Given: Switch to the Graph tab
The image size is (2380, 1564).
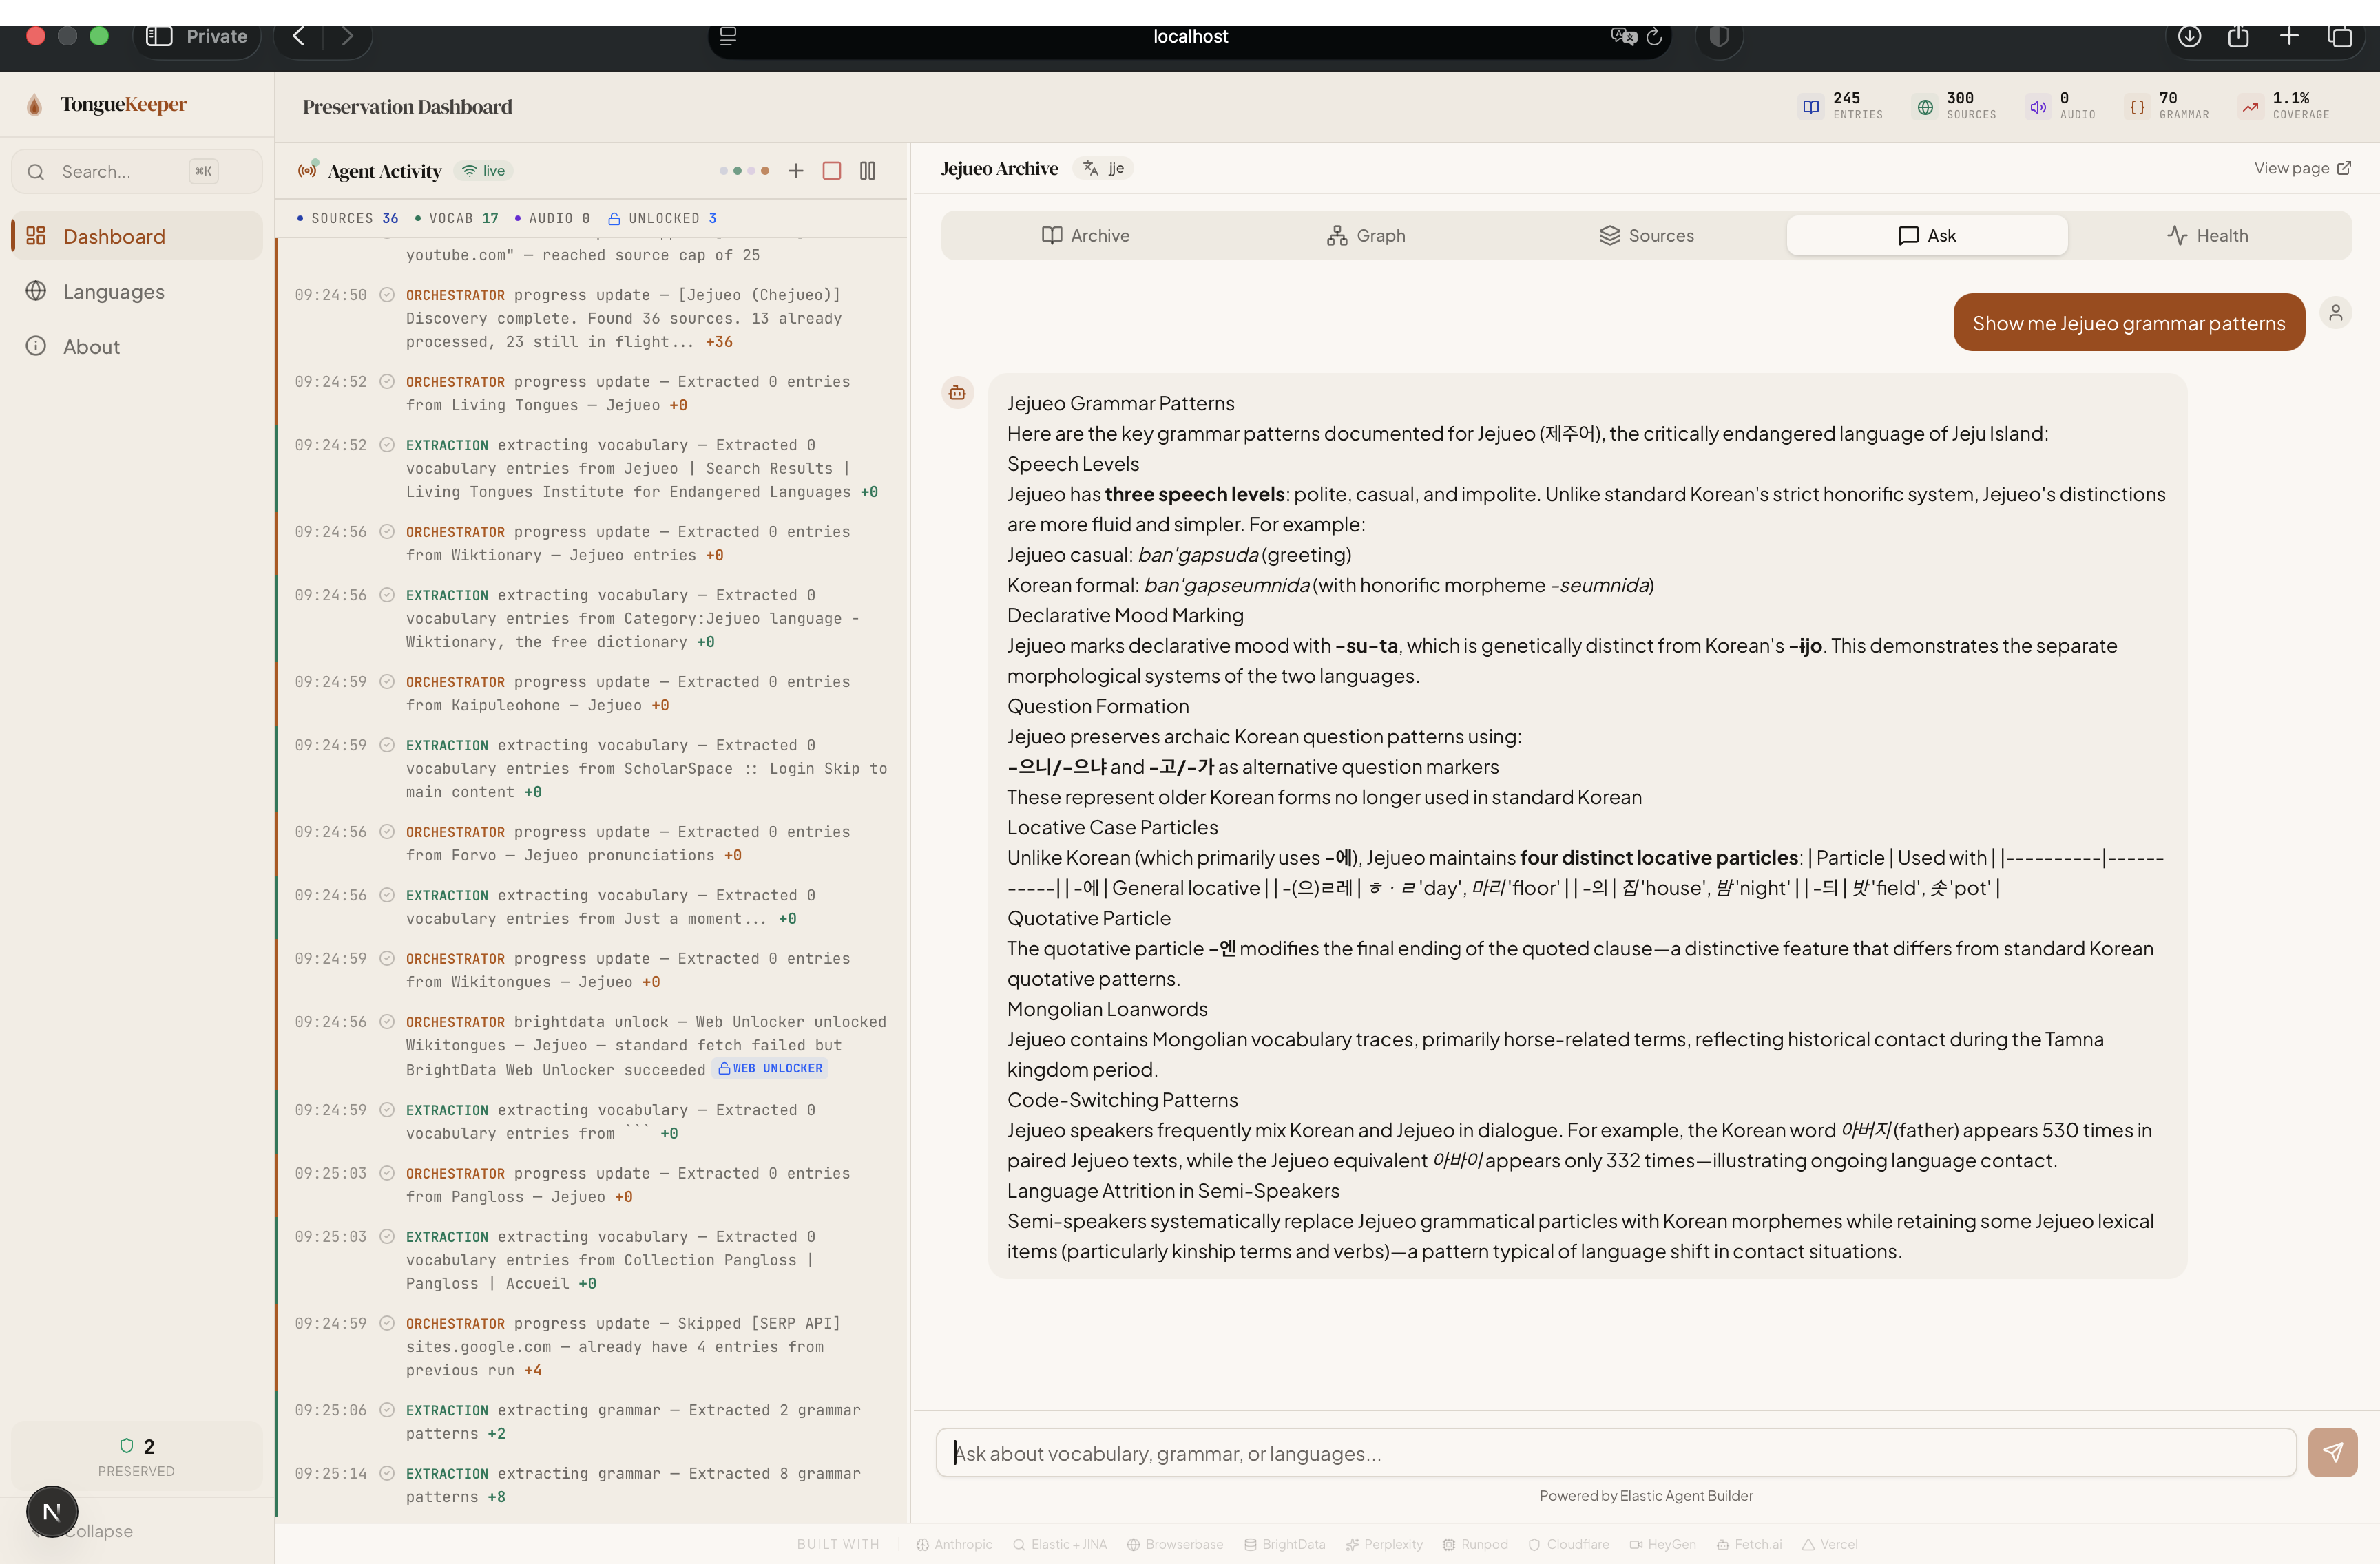Looking at the screenshot, I should 1366,236.
